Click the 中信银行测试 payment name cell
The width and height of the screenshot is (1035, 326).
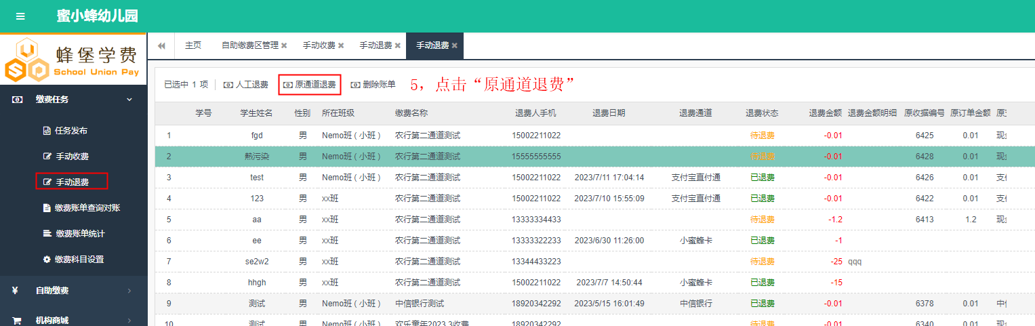pos(420,304)
